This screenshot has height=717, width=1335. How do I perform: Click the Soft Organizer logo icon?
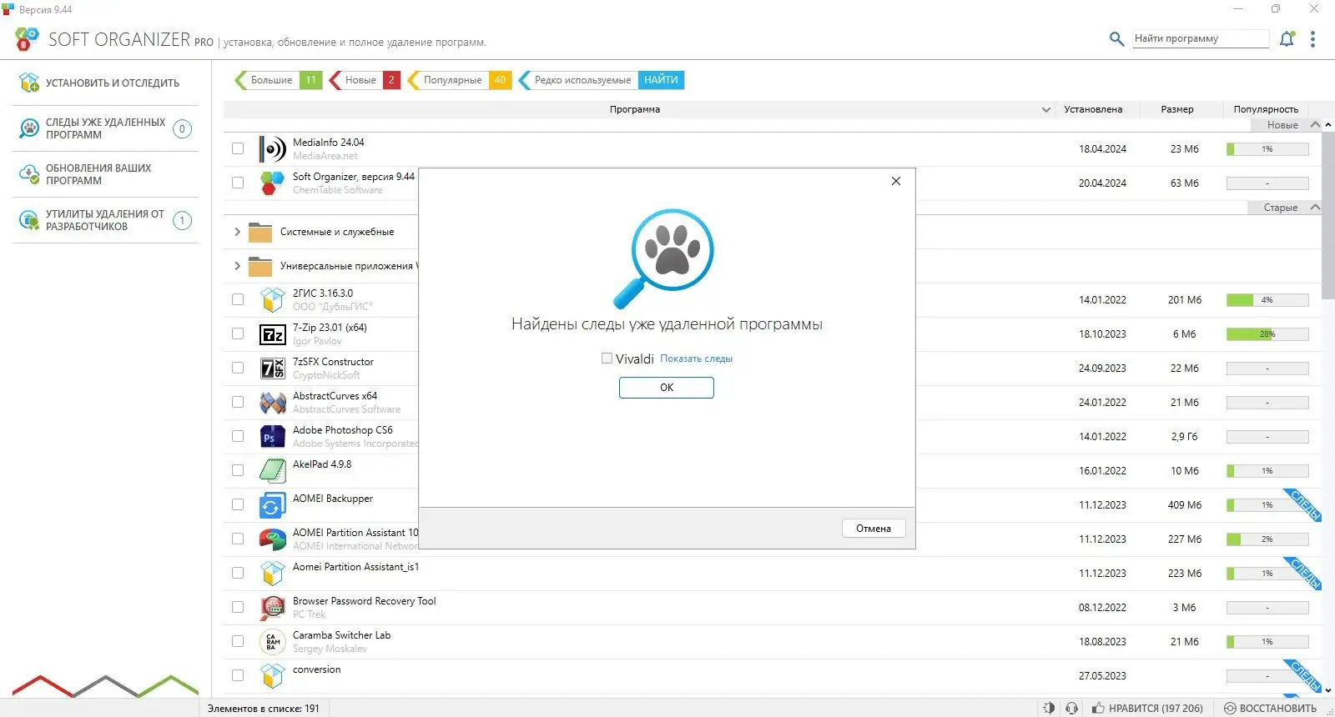click(27, 38)
